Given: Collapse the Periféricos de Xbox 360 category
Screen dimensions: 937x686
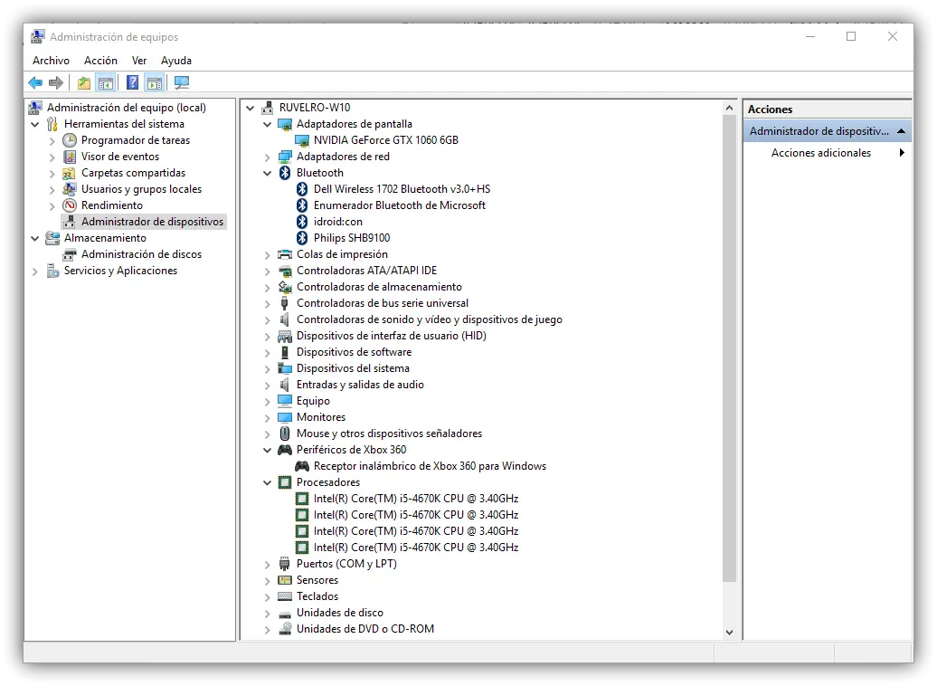Looking at the screenshot, I should click(268, 451).
